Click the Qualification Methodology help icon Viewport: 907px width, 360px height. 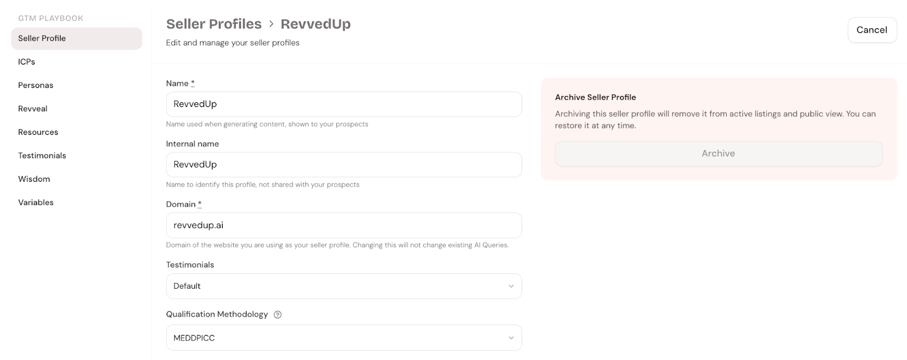point(278,315)
